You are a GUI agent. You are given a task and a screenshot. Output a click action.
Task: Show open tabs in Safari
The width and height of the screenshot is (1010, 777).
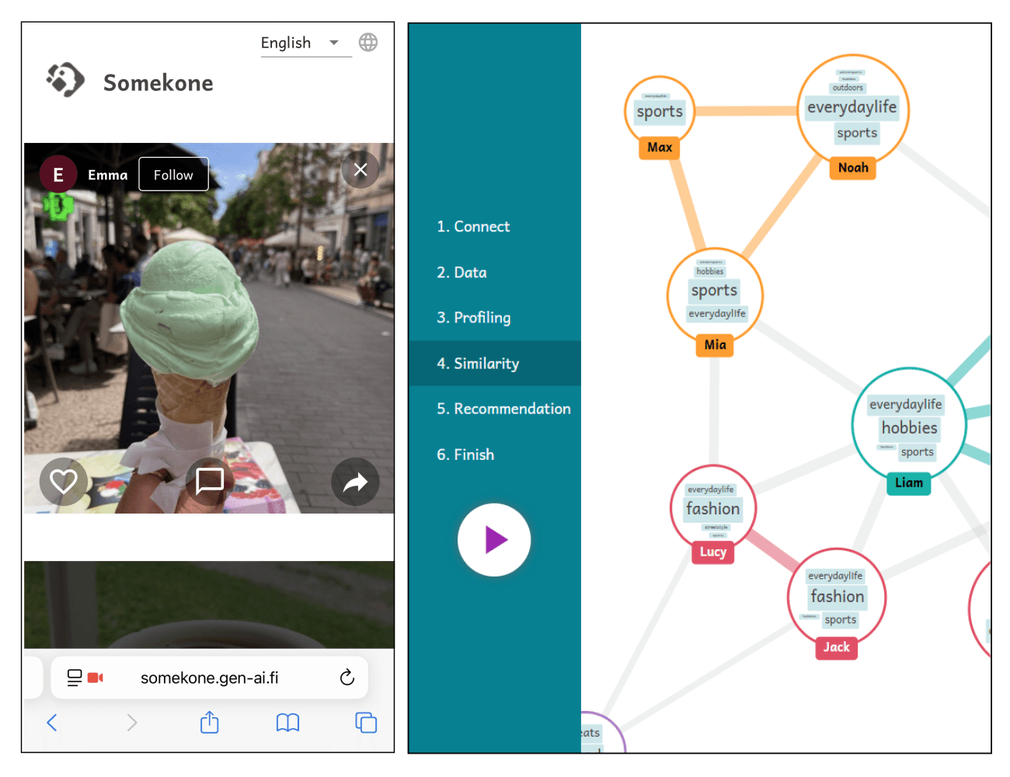(x=365, y=723)
